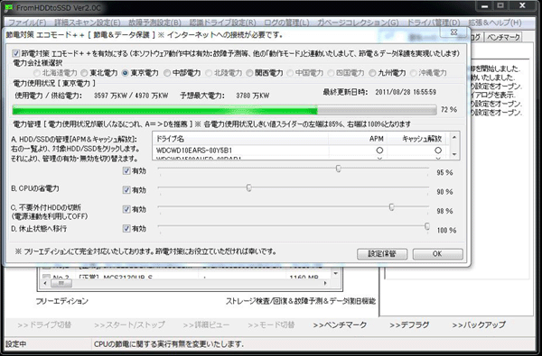Click usage value 3597 万KW / 4970 万KW
Image resolution: width=542 pixels, height=356 pixels.
131,96
